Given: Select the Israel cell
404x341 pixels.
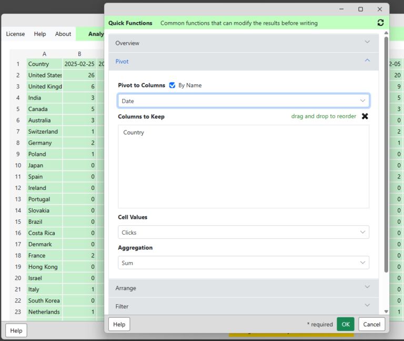Looking at the screenshot, I should click(44, 278).
